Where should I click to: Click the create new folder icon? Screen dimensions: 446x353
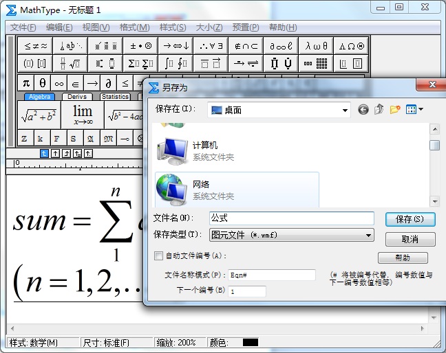point(395,110)
